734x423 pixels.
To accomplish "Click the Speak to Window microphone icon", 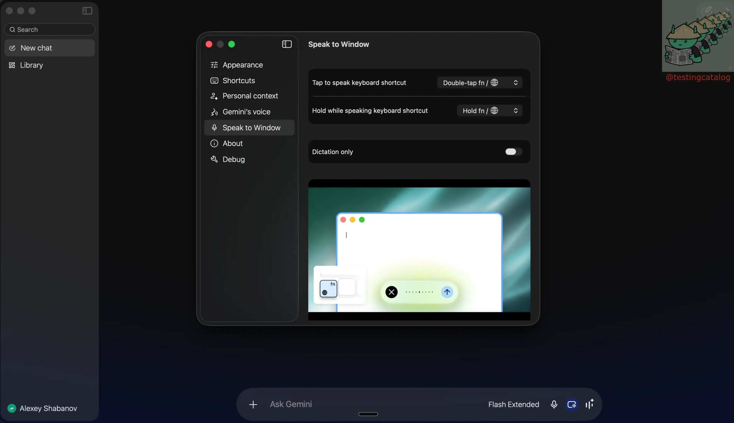I will click(214, 128).
